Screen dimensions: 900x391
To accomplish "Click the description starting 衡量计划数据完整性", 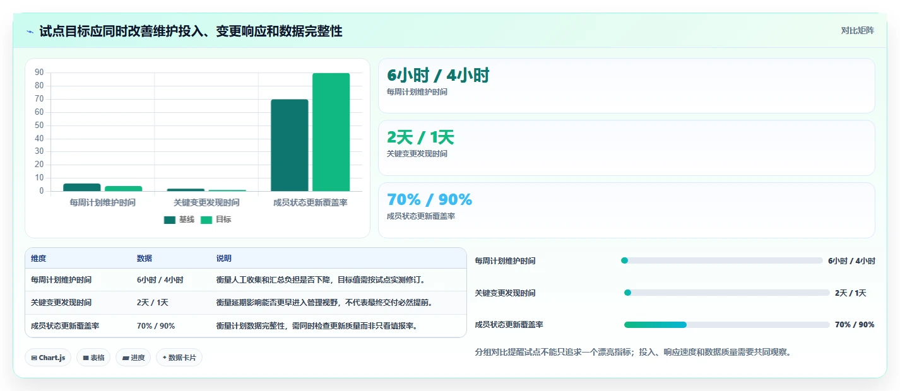I will (317, 326).
